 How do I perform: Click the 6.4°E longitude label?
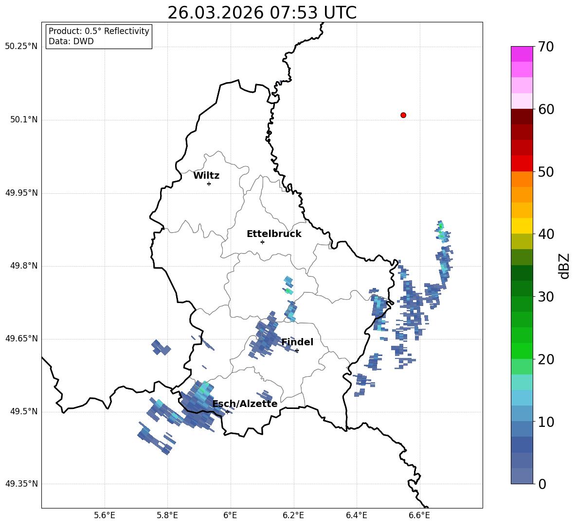pyautogui.click(x=356, y=515)
